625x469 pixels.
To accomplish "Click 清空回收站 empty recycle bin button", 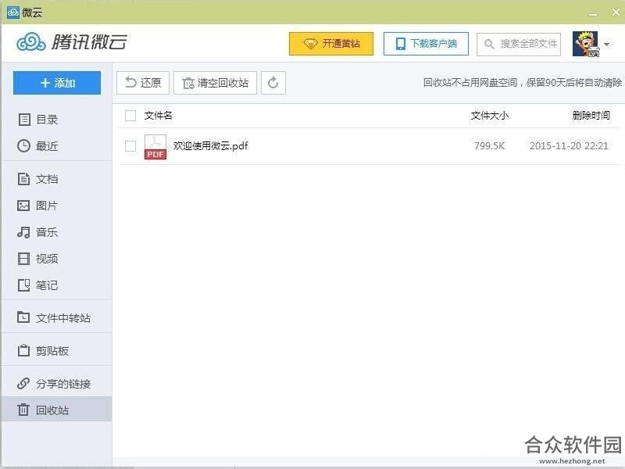I will click(216, 83).
